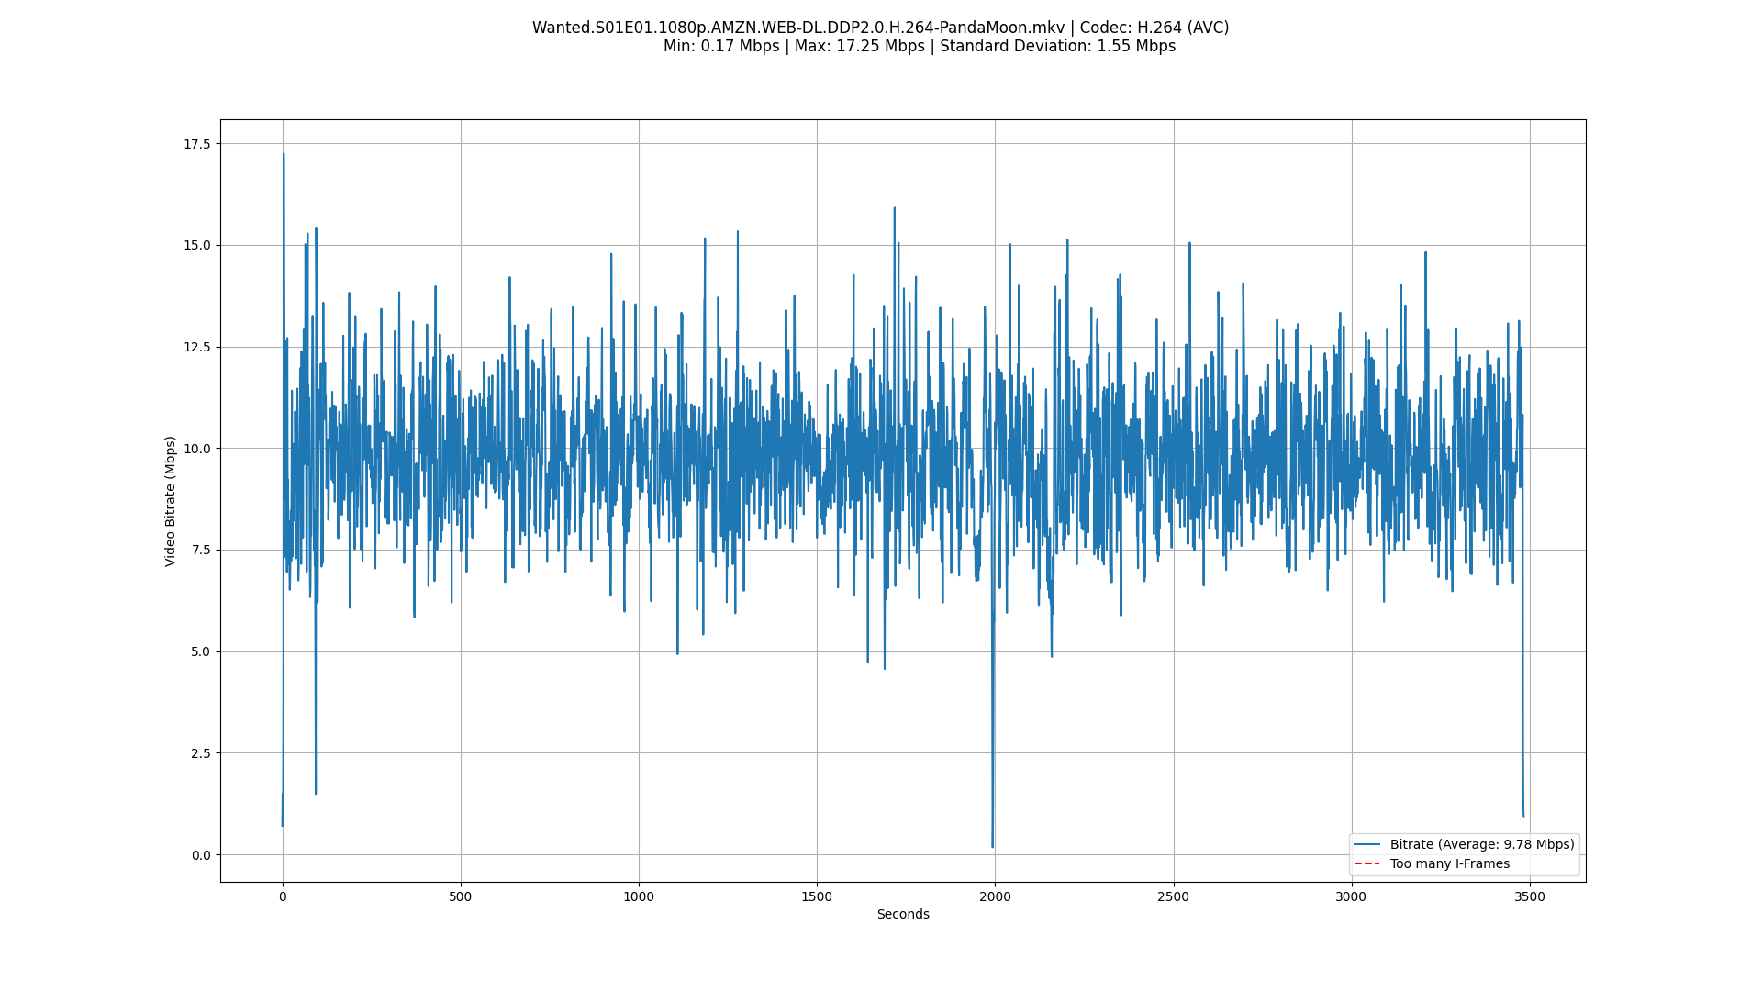The width and height of the screenshot is (1762, 991).
Task: Click the 5.0 y-axis tick label
Action: [x=200, y=651]
